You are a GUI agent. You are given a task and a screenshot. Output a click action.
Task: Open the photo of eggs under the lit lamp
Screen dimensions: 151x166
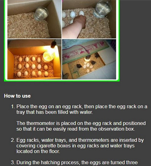point(34,59)
